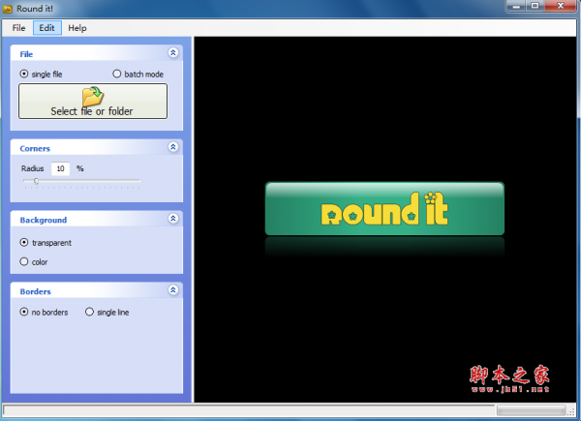The image size is (581, 421).
Task: Open the Edit menu
Action: pyautogui.click(x=46, y=28)
